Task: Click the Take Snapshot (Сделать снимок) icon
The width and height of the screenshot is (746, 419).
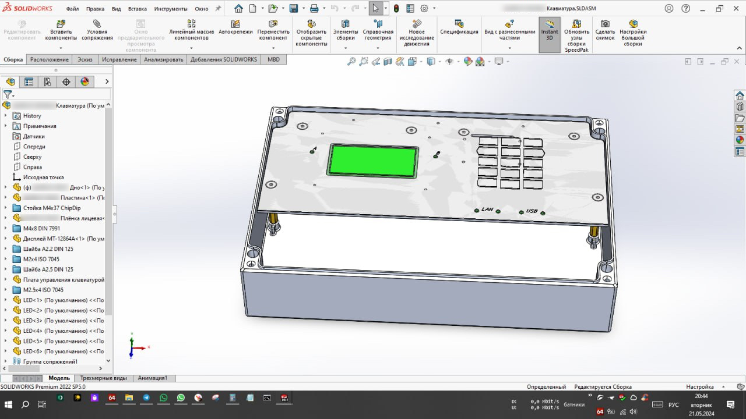Action: click(605, 24)
